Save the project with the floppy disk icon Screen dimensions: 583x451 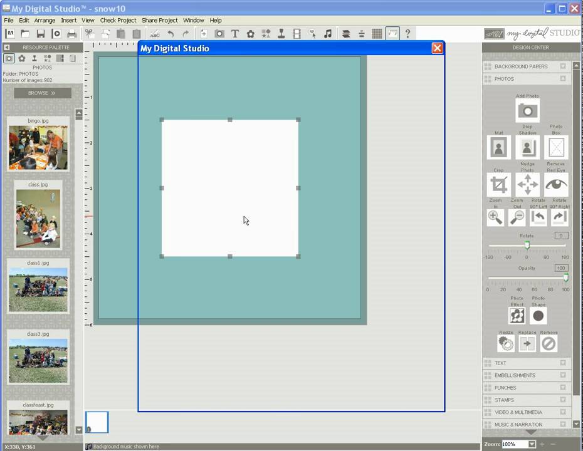pos(41,34)
